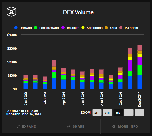This screenshot has width=152, height=136.
Task: Click the SHARE button
Action: pos(76,126)
